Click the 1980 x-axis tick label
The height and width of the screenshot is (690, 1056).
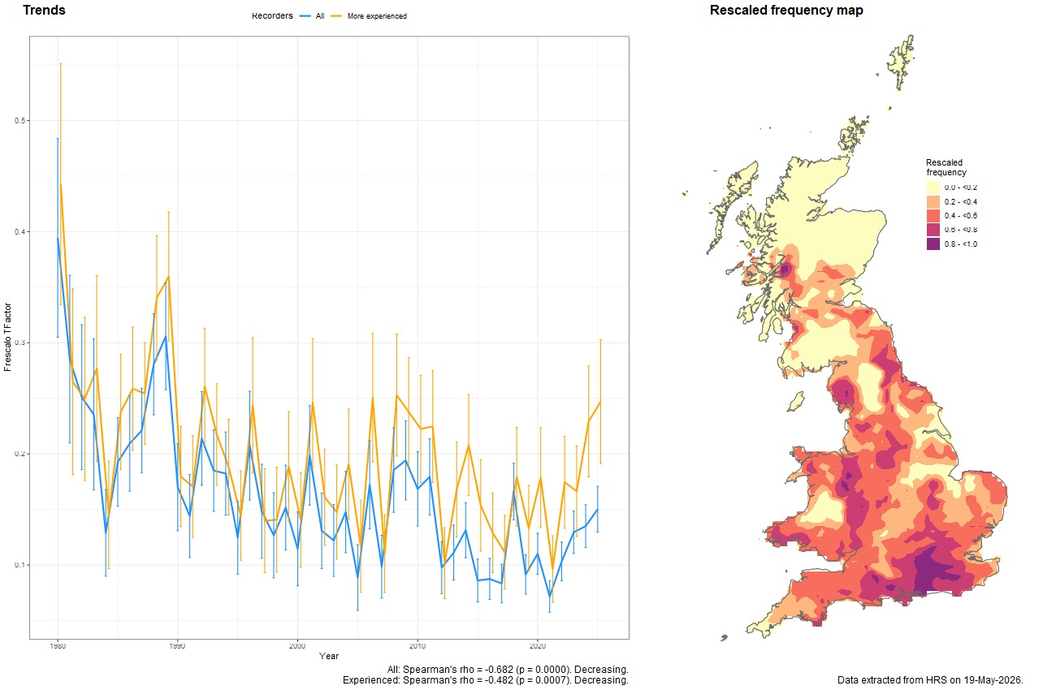tap(57, 646)
